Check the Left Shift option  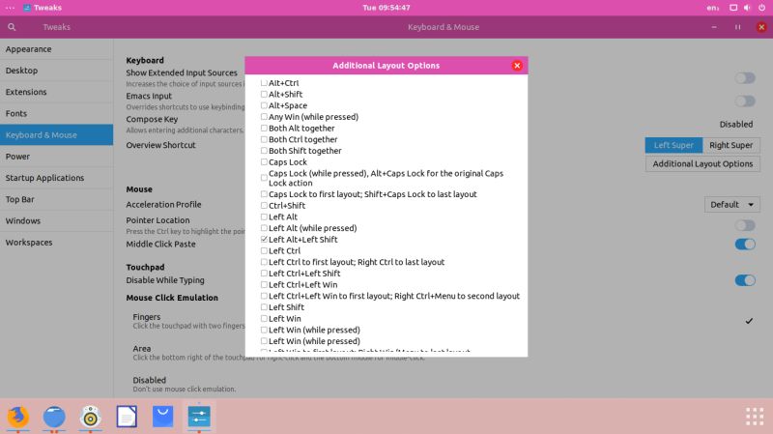264,307
